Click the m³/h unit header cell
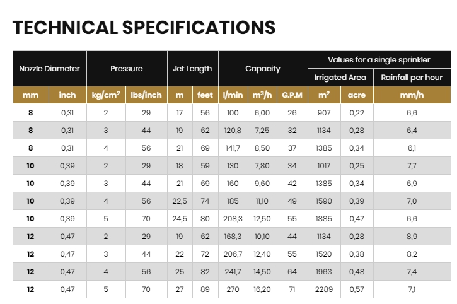The width and height of the screenshot is (457, 304). tap(262, 95)
